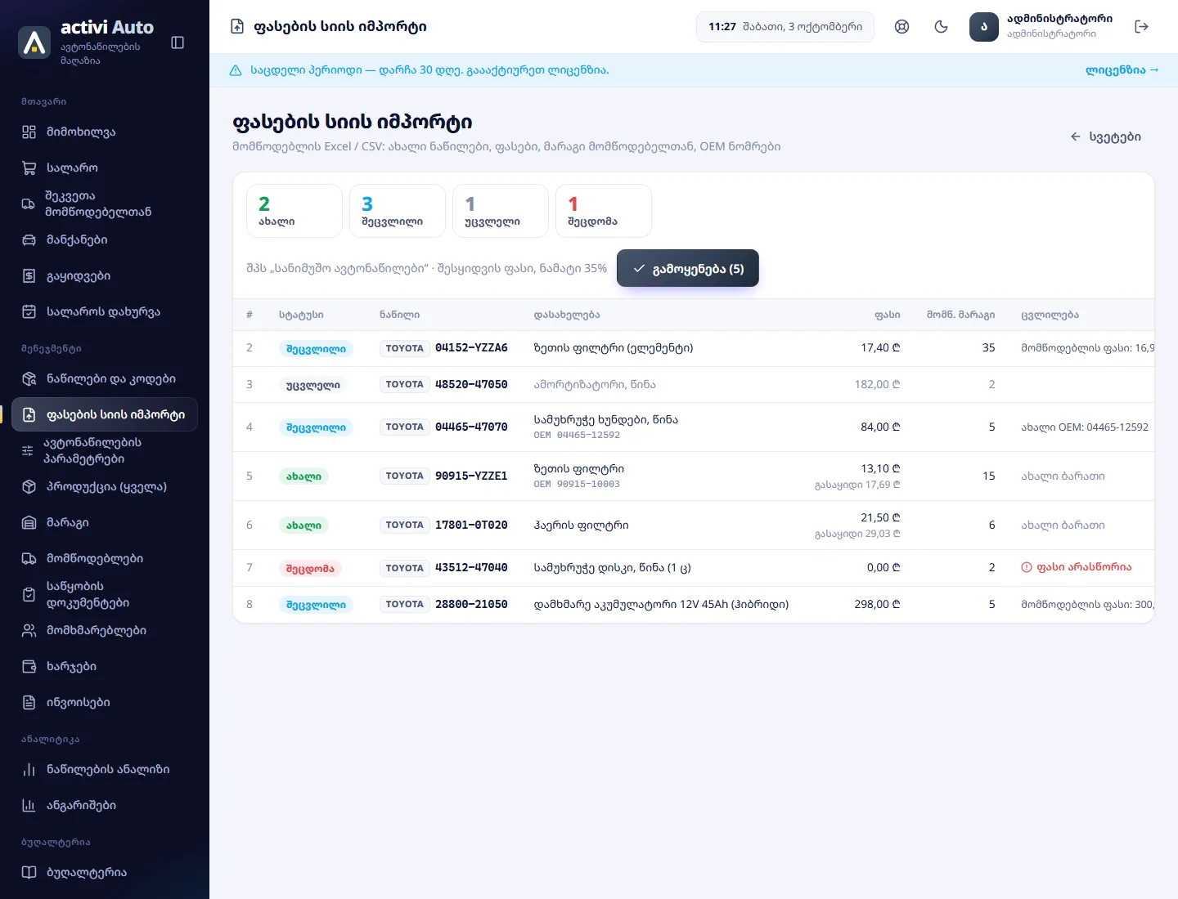Toggle the sidebar collapse icon
This screenshot has width=1178, height=899.
178,42
